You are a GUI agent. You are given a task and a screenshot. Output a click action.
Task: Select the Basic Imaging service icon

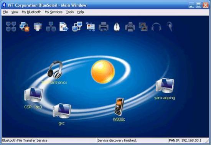click(x=143, y=26)
